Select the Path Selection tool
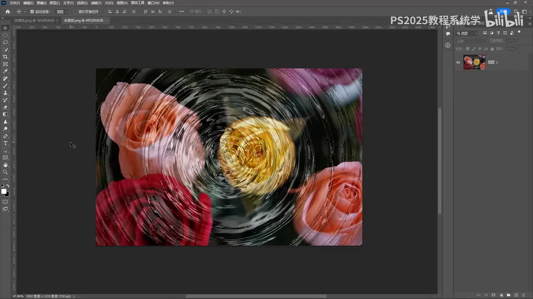The image size is (533, 299). 5,150
